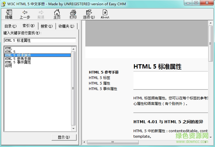Open the HTML 5 属性 link
Image resolution: width=215 pixels, height=147 pixels.
(x=100, y=83)
